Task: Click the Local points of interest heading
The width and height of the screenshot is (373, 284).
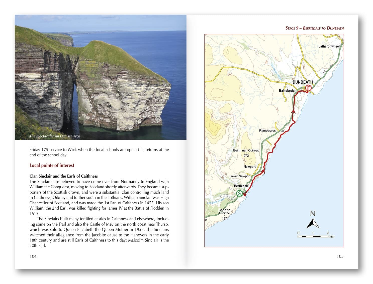Action: coord(52,165)
